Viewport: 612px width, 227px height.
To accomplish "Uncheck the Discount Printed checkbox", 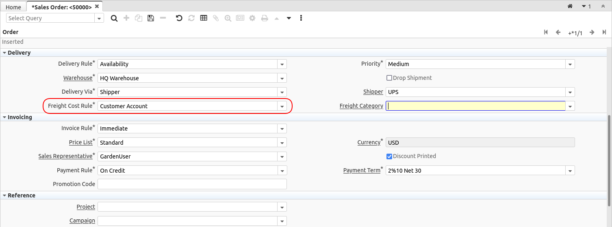I will [x=389, y=156].
